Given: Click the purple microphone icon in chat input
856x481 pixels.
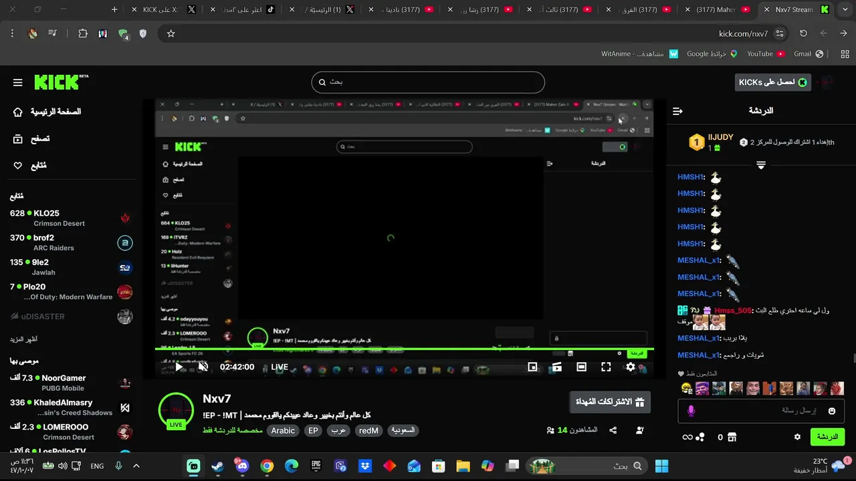Looking at the screenshot, I should pos(691,411).
